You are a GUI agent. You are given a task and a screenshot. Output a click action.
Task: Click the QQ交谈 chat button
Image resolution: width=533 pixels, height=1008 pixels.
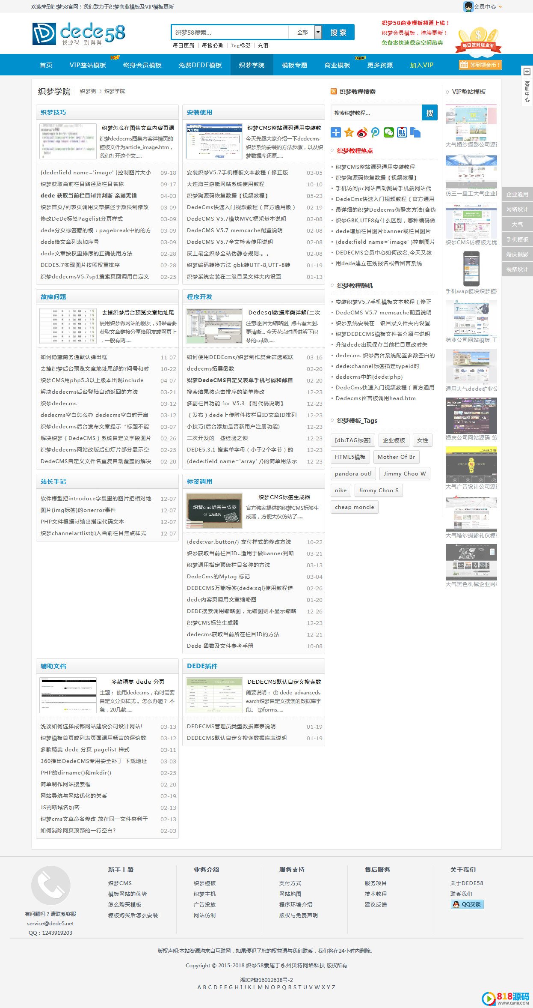tap(467, 904)
